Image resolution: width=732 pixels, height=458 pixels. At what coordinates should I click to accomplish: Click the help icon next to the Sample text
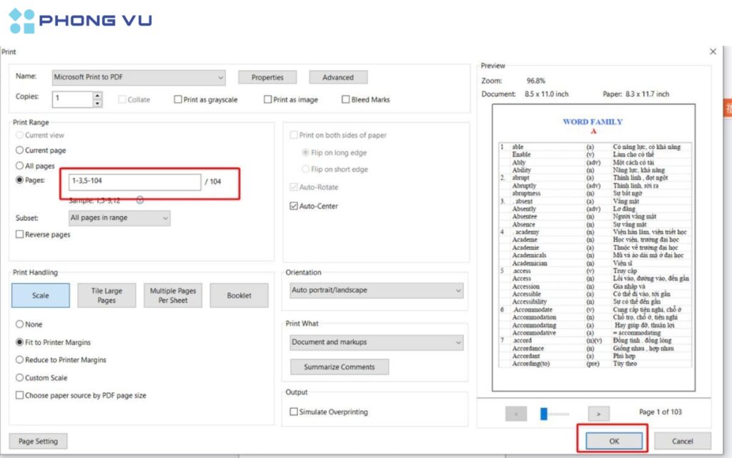pyautogui.click(x=140, y=200)
